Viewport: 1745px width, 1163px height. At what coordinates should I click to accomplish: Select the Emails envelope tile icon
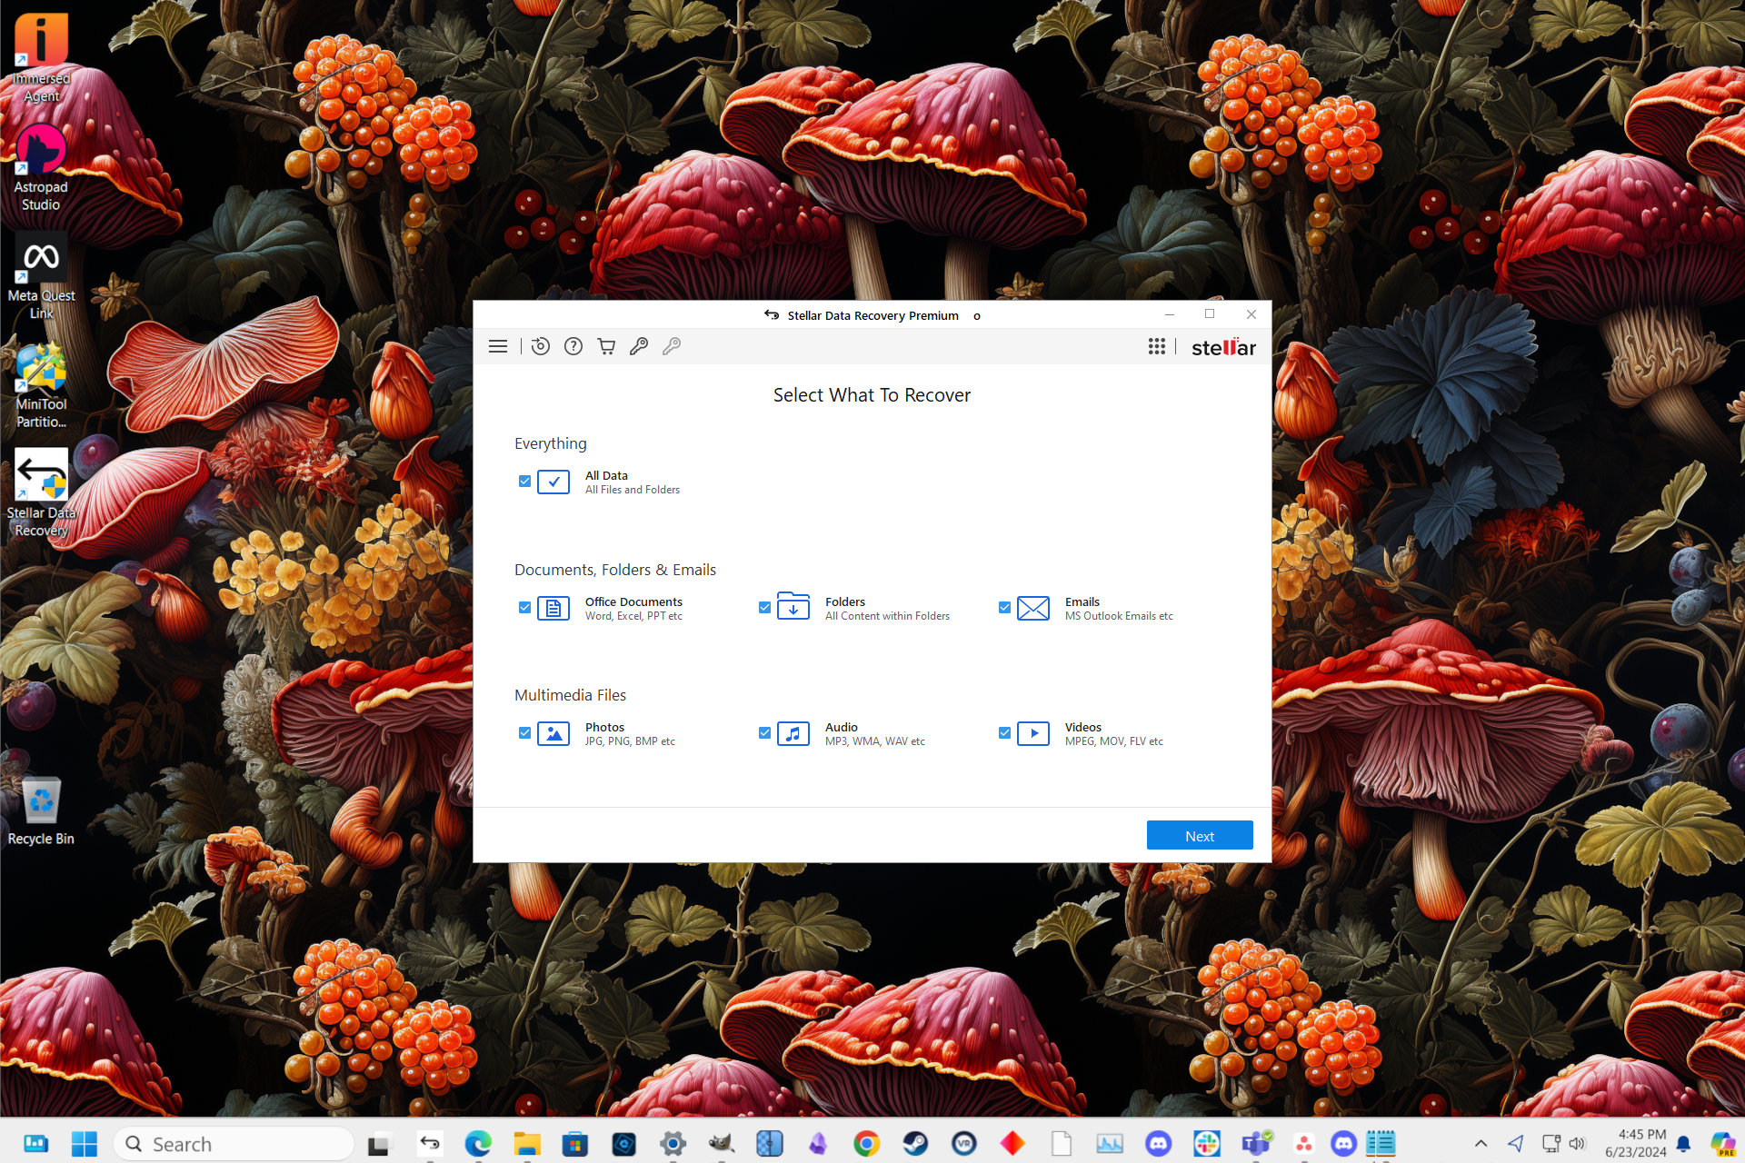click(1033, 608)
